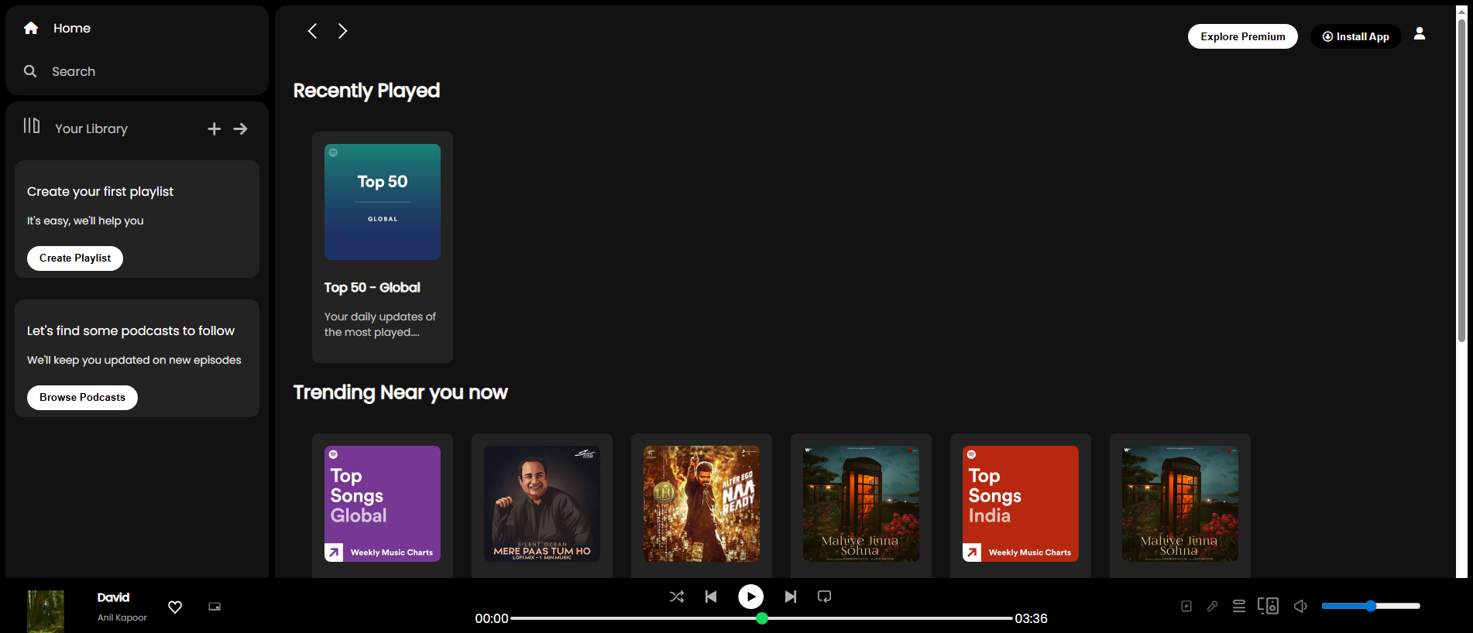The image size is (1473, 633).
Task: Click the Explore Premium button
Action: coord(1243,36)
